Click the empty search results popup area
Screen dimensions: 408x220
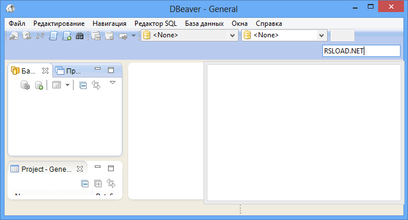(303, 133)
